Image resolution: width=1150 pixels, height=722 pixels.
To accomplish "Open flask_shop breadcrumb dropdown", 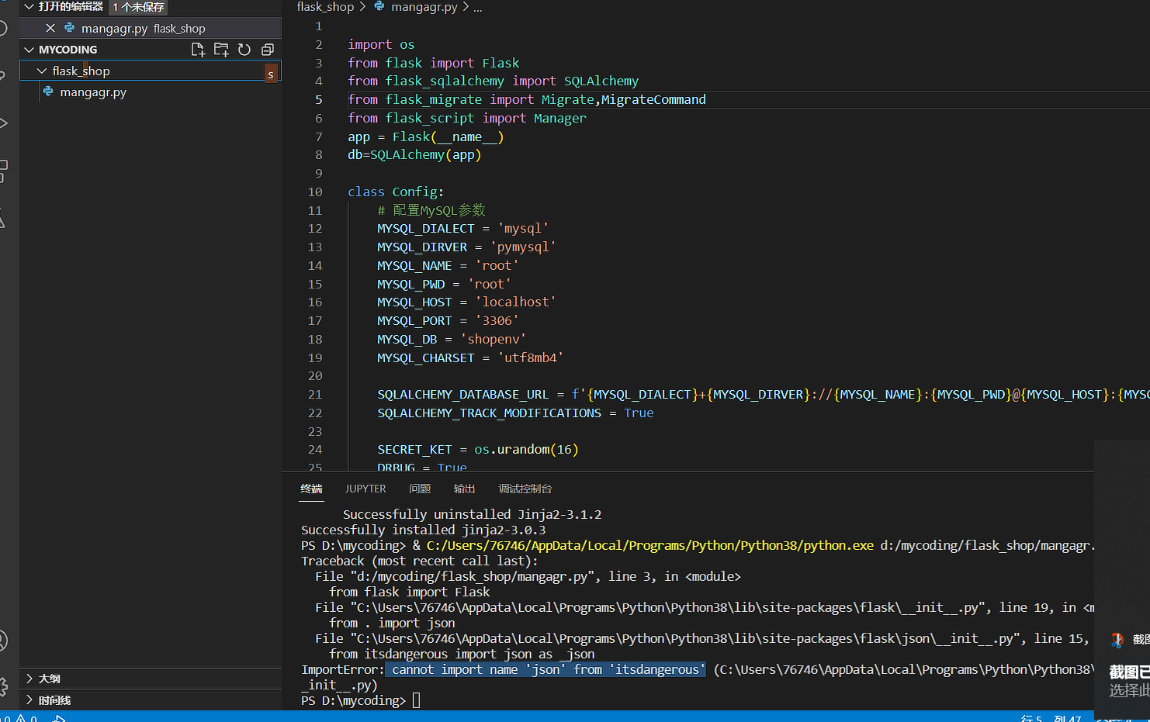I will click(325, 7).
